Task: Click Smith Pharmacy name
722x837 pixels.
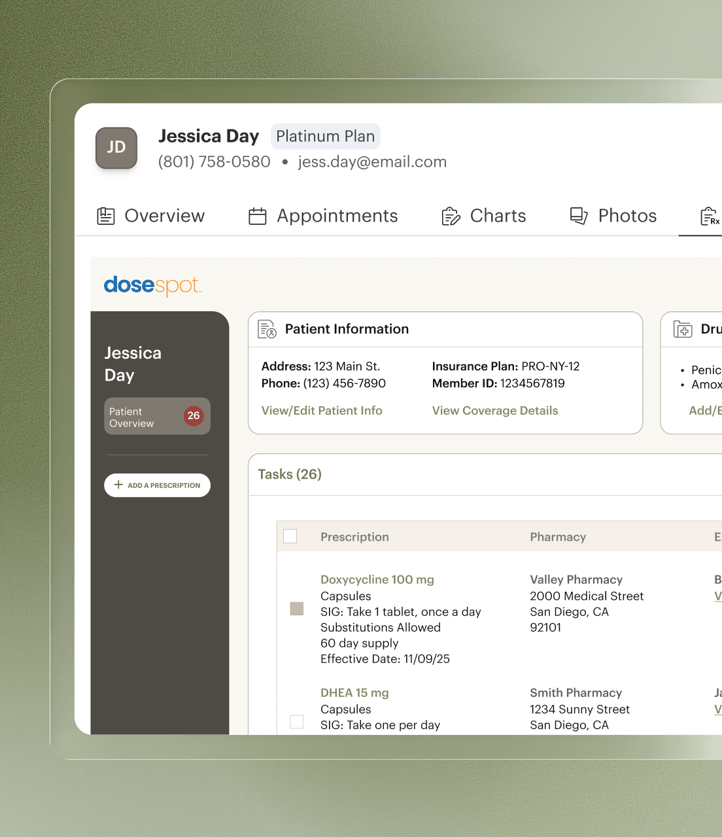Action: 576,692
